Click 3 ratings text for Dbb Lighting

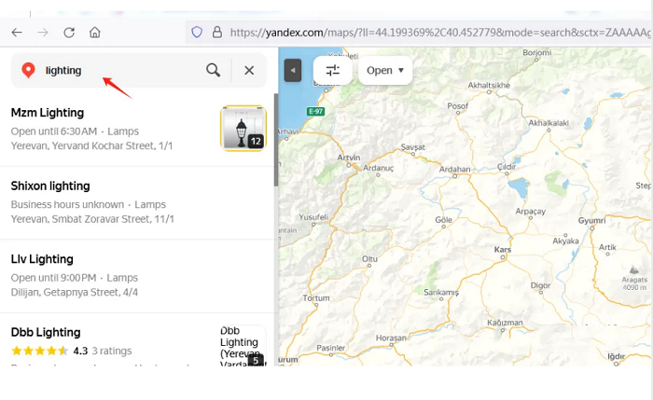pyautogui.click(x=112, y=351)
